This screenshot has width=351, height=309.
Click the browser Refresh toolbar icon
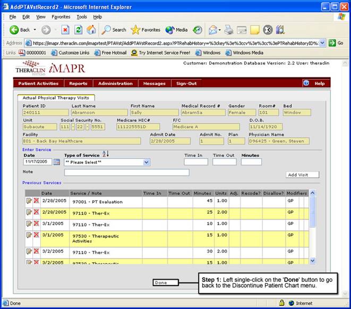tap(79, 30)
